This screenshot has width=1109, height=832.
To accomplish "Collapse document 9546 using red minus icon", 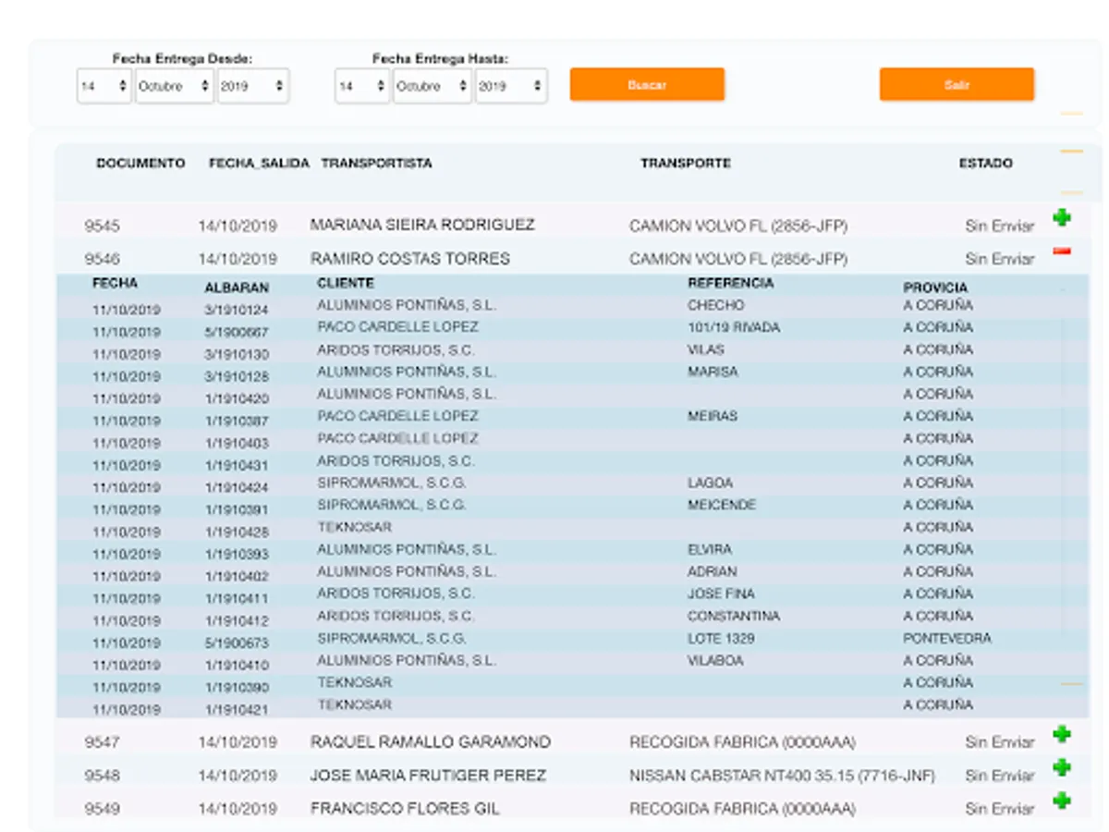I will click(x=1062, y=251).
